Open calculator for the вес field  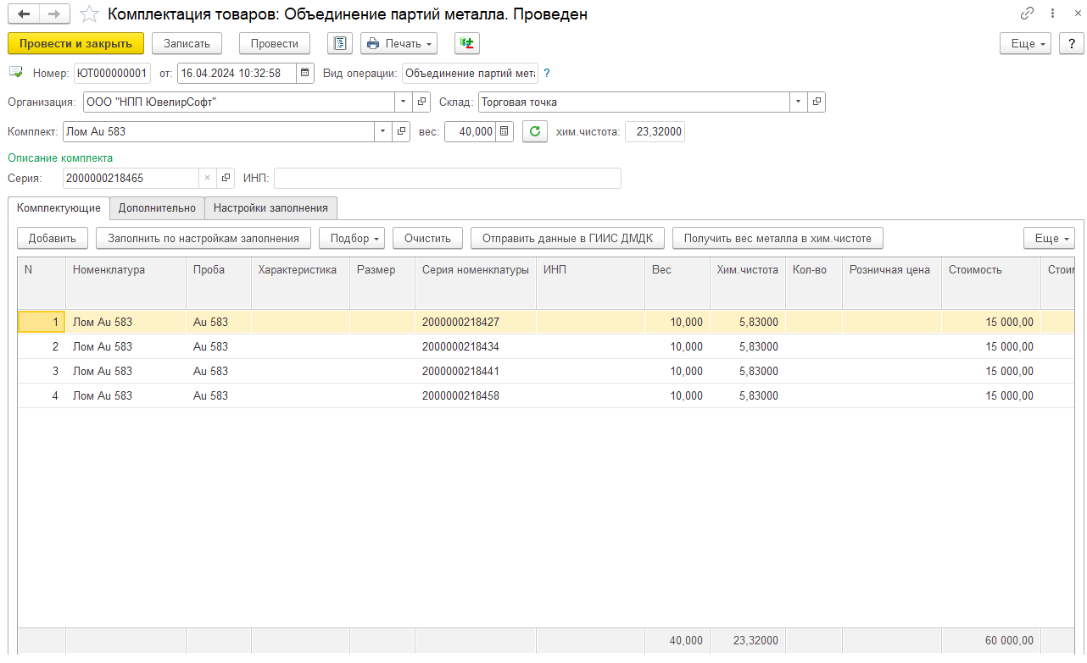(x=504, y=132)
